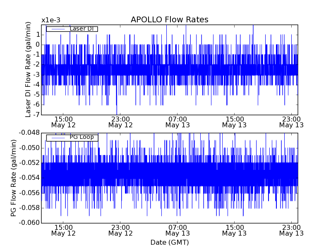The height and width of the screenshot is (248, 331).
Task: Select "07:00 May 13" tick under the bottom plot
Action: (x=177, y=230)
